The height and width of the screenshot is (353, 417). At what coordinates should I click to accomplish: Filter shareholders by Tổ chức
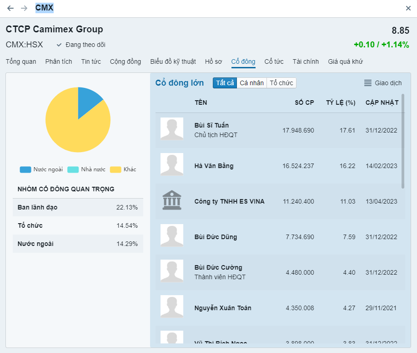click(281, 83)
